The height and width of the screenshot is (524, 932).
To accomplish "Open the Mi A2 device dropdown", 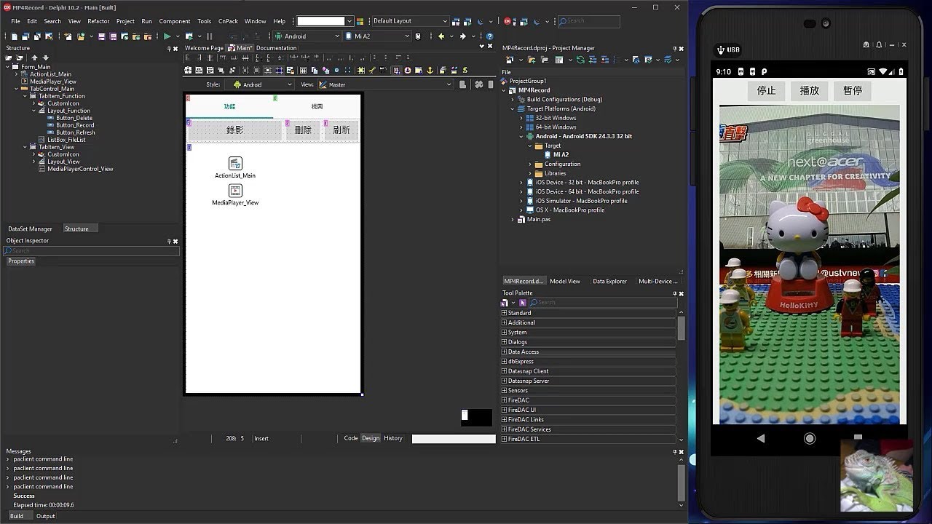I will point(406,36).
